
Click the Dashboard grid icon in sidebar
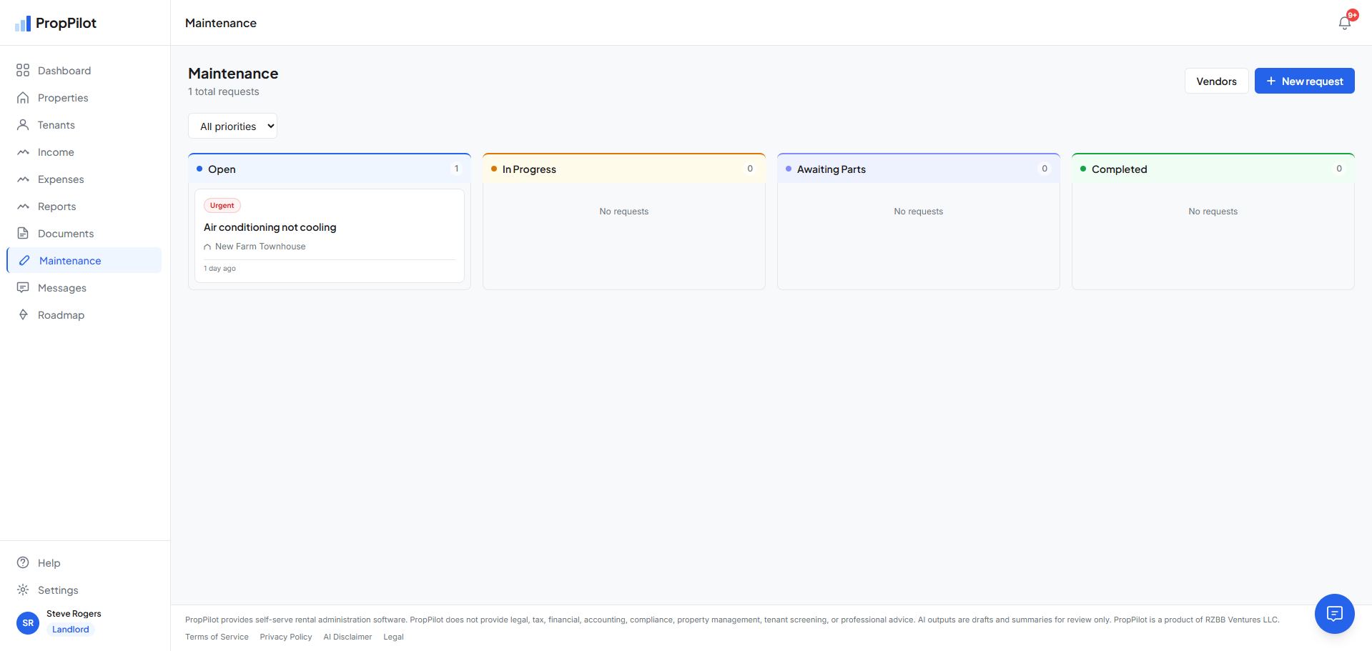tap(23, 70)
